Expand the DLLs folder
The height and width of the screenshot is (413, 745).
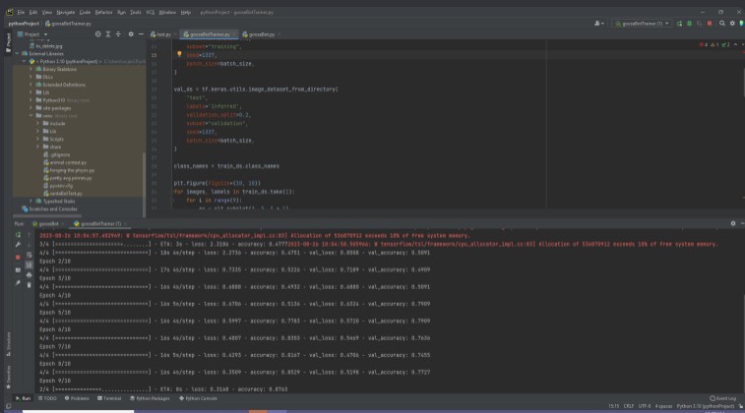31,77
